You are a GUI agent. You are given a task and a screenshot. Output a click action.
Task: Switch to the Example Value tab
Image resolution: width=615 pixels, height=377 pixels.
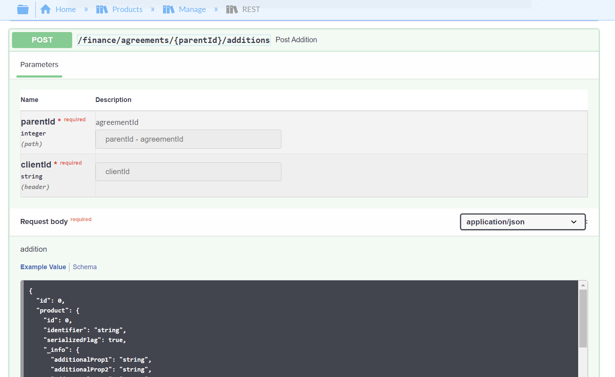(43, 267)
